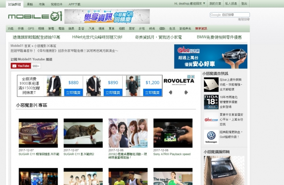Open the Mobile01 首頁 breadcrumb link
Viewport: 284px width, 185px height.
tap(21, 46)
